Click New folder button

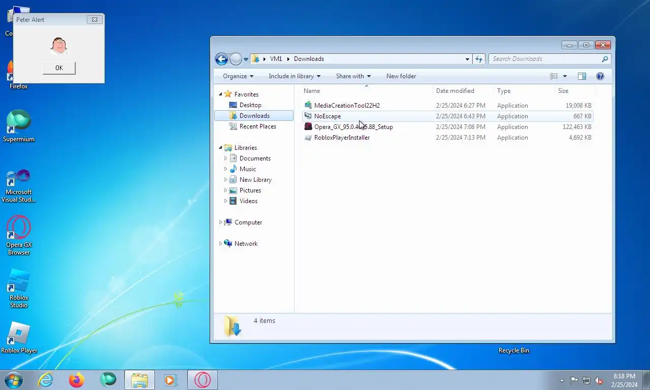coord(401,76)
